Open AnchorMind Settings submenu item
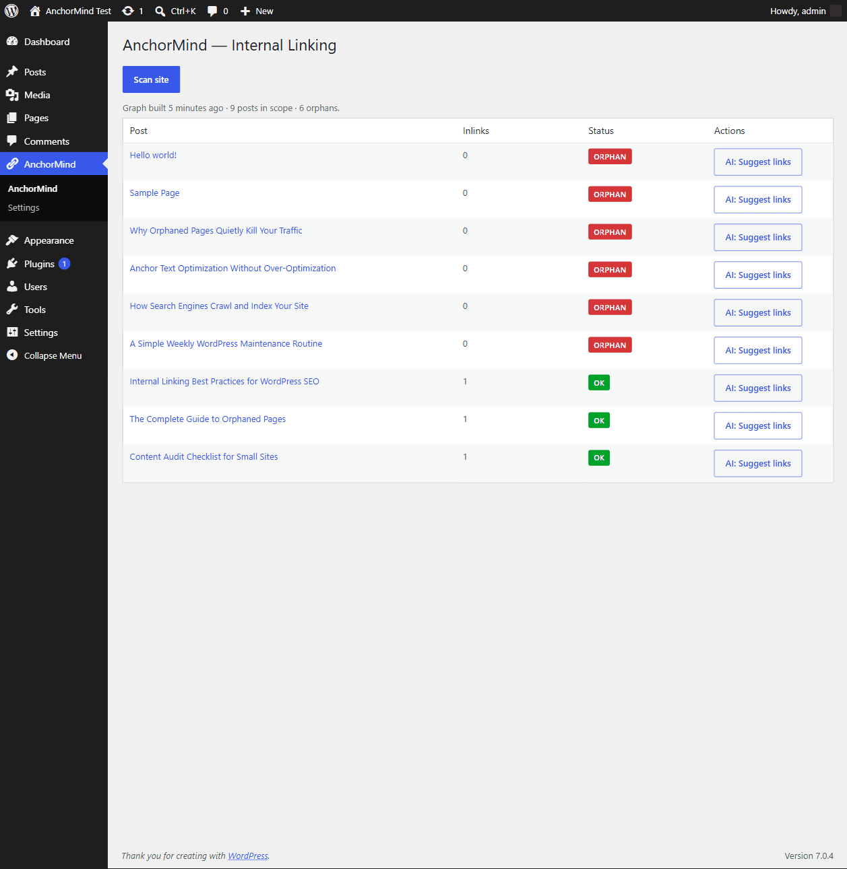 (24, 207)
